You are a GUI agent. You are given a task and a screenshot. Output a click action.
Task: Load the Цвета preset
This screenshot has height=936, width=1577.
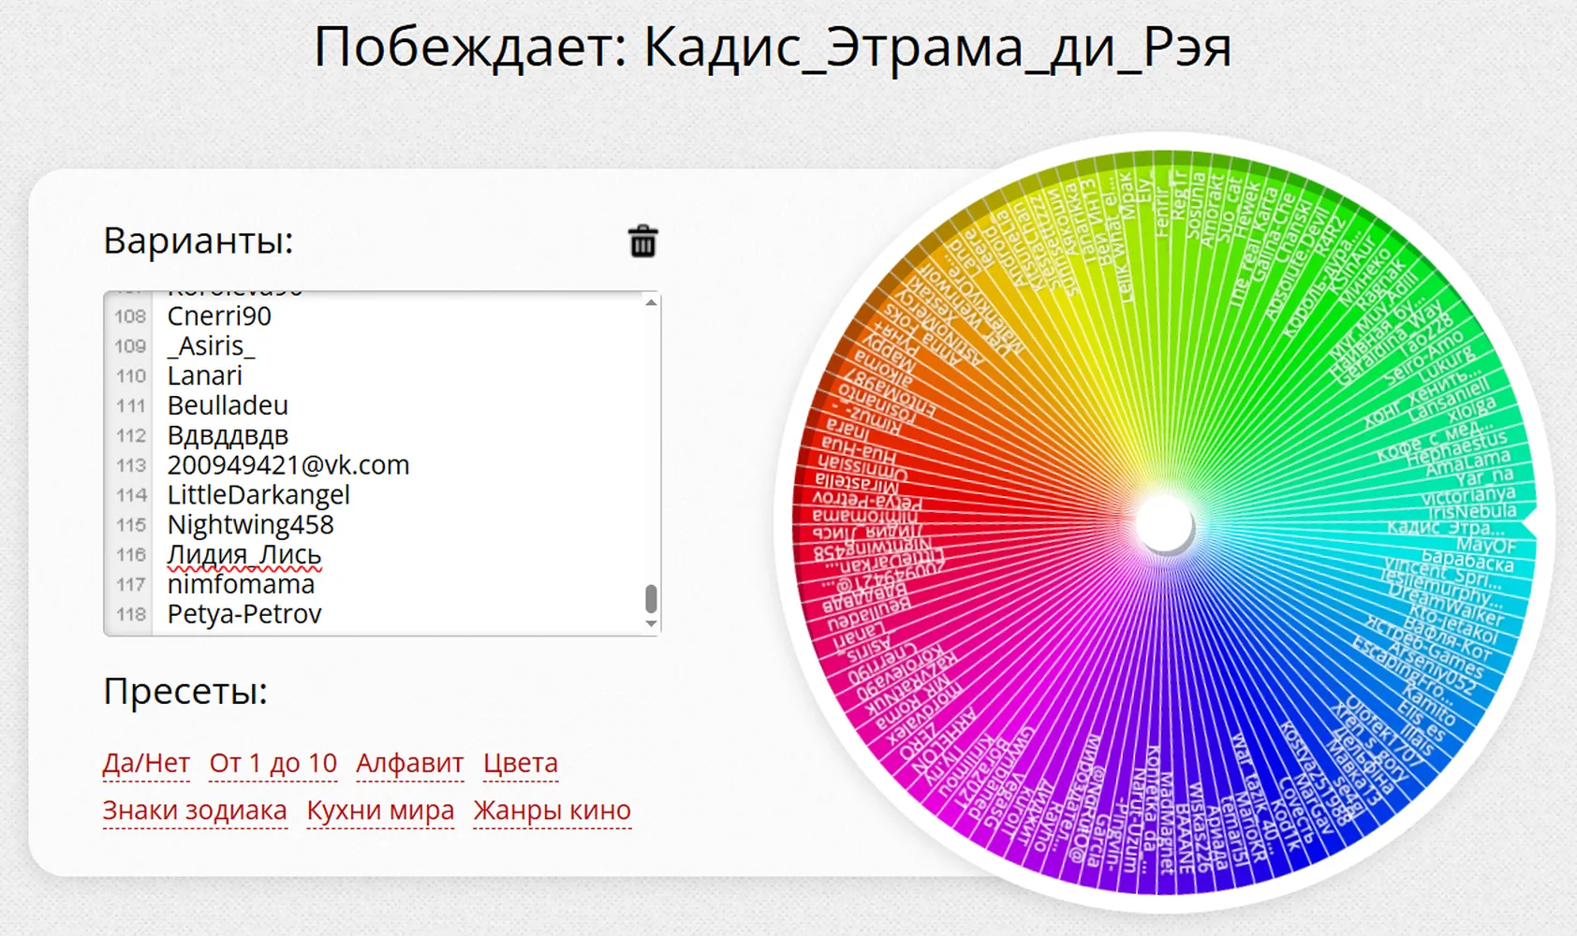pyautogui.click(x=521, y=763)
